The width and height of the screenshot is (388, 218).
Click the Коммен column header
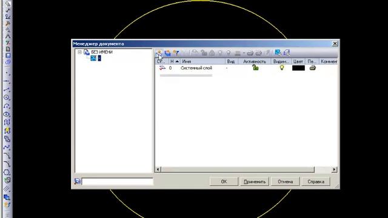pyautogui.click(x=329, y=61)
